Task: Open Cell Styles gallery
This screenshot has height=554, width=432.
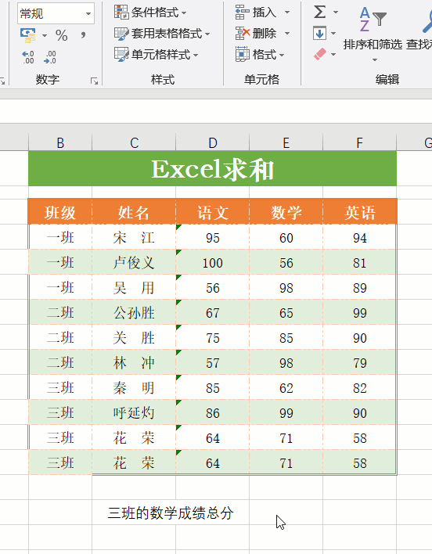Action: [156, 55]
